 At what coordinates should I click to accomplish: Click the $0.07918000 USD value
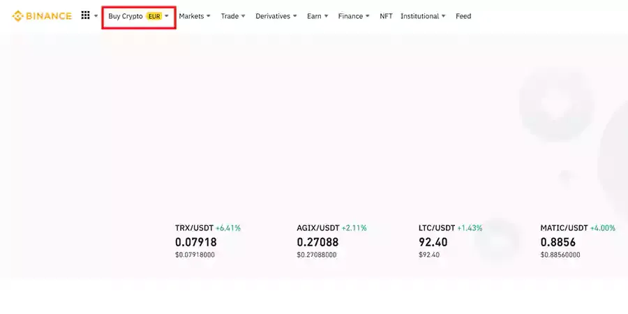click(195, 255)
